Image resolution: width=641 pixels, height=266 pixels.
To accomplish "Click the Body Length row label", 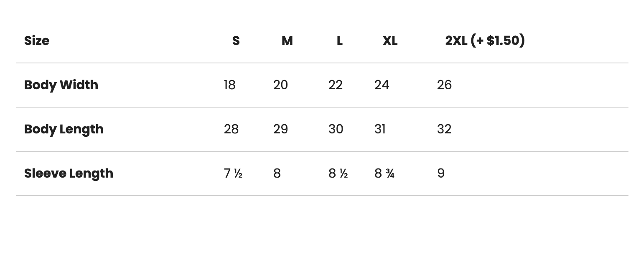I will tap(64, 129).
